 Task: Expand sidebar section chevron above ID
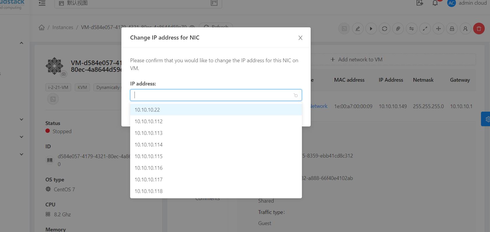tap(21, 137)
